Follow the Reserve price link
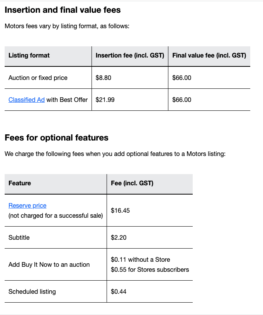263x315 pixels. tap(27, 206)
